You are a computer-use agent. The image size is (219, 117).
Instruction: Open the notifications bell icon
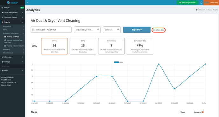pos(201,3)
